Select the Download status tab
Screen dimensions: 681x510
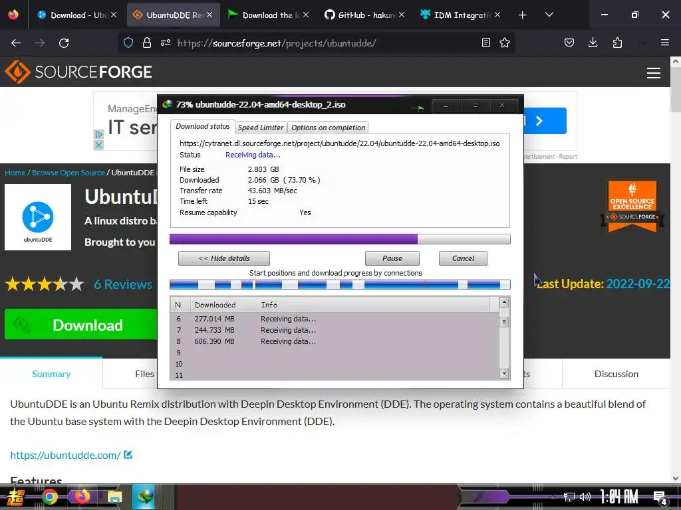(202, 126)
